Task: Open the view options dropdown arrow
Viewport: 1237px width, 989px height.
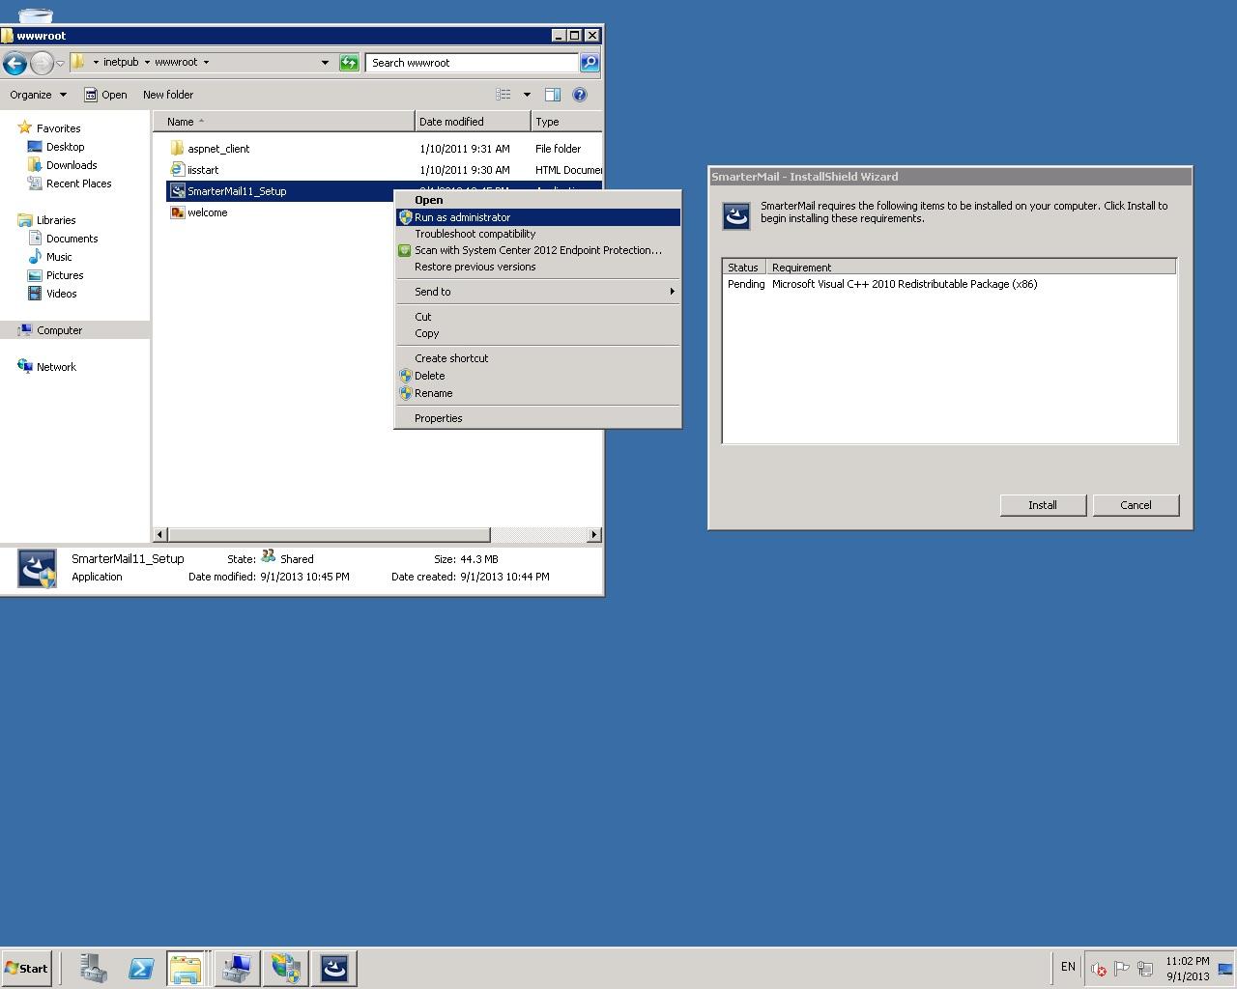Action: pos(527,95)
